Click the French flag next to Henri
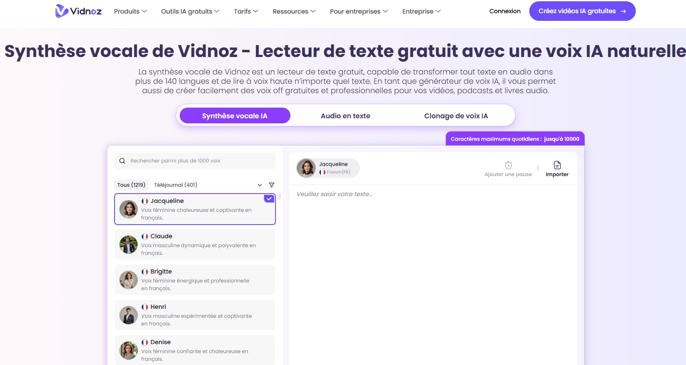 (x=145, y=307)
